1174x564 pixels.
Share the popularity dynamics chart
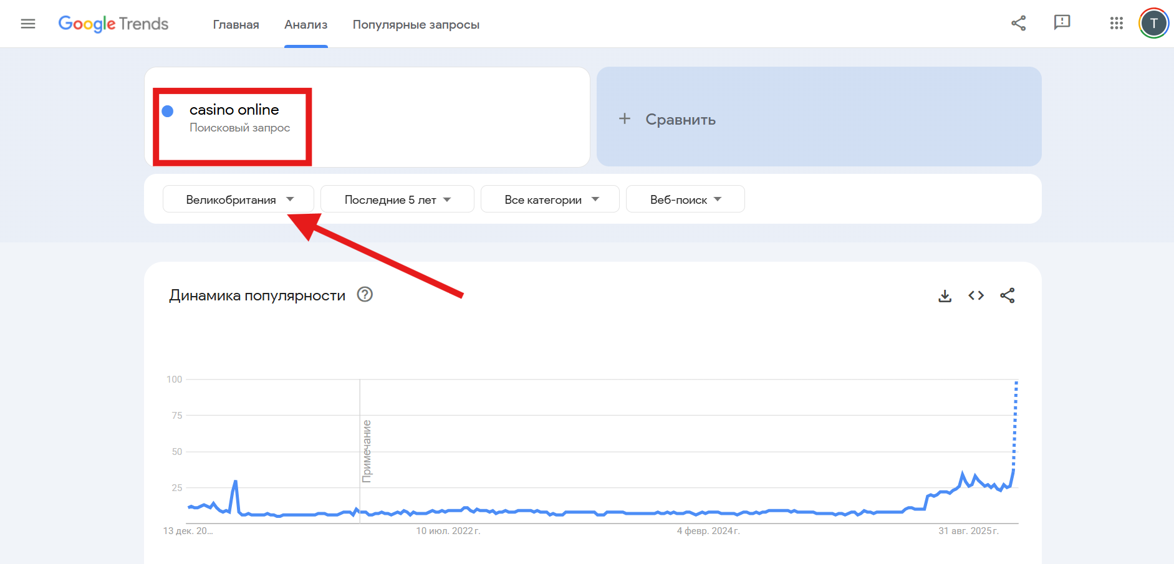coord(1008,296)
